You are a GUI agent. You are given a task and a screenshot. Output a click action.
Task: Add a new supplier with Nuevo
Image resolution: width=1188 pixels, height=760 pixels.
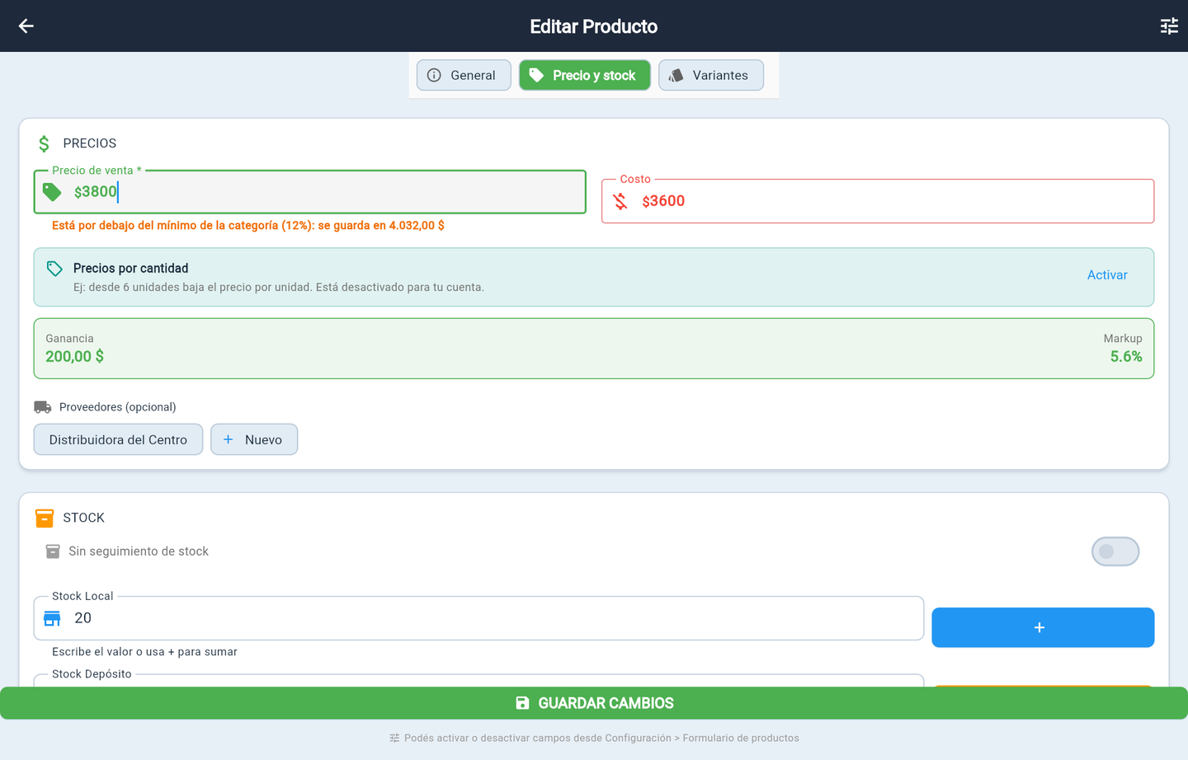point(254,439)
